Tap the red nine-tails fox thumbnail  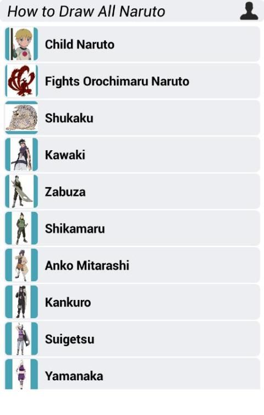[21, 81]
